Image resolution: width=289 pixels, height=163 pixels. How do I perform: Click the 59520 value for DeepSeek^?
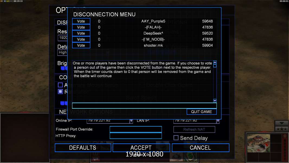207,33
